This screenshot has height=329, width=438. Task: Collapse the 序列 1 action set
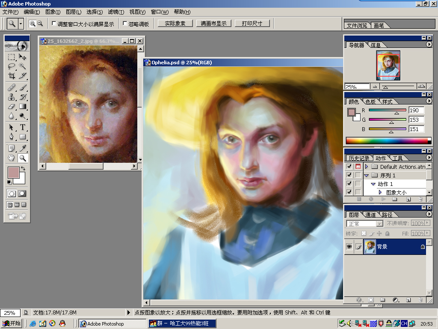coord(367,175)
